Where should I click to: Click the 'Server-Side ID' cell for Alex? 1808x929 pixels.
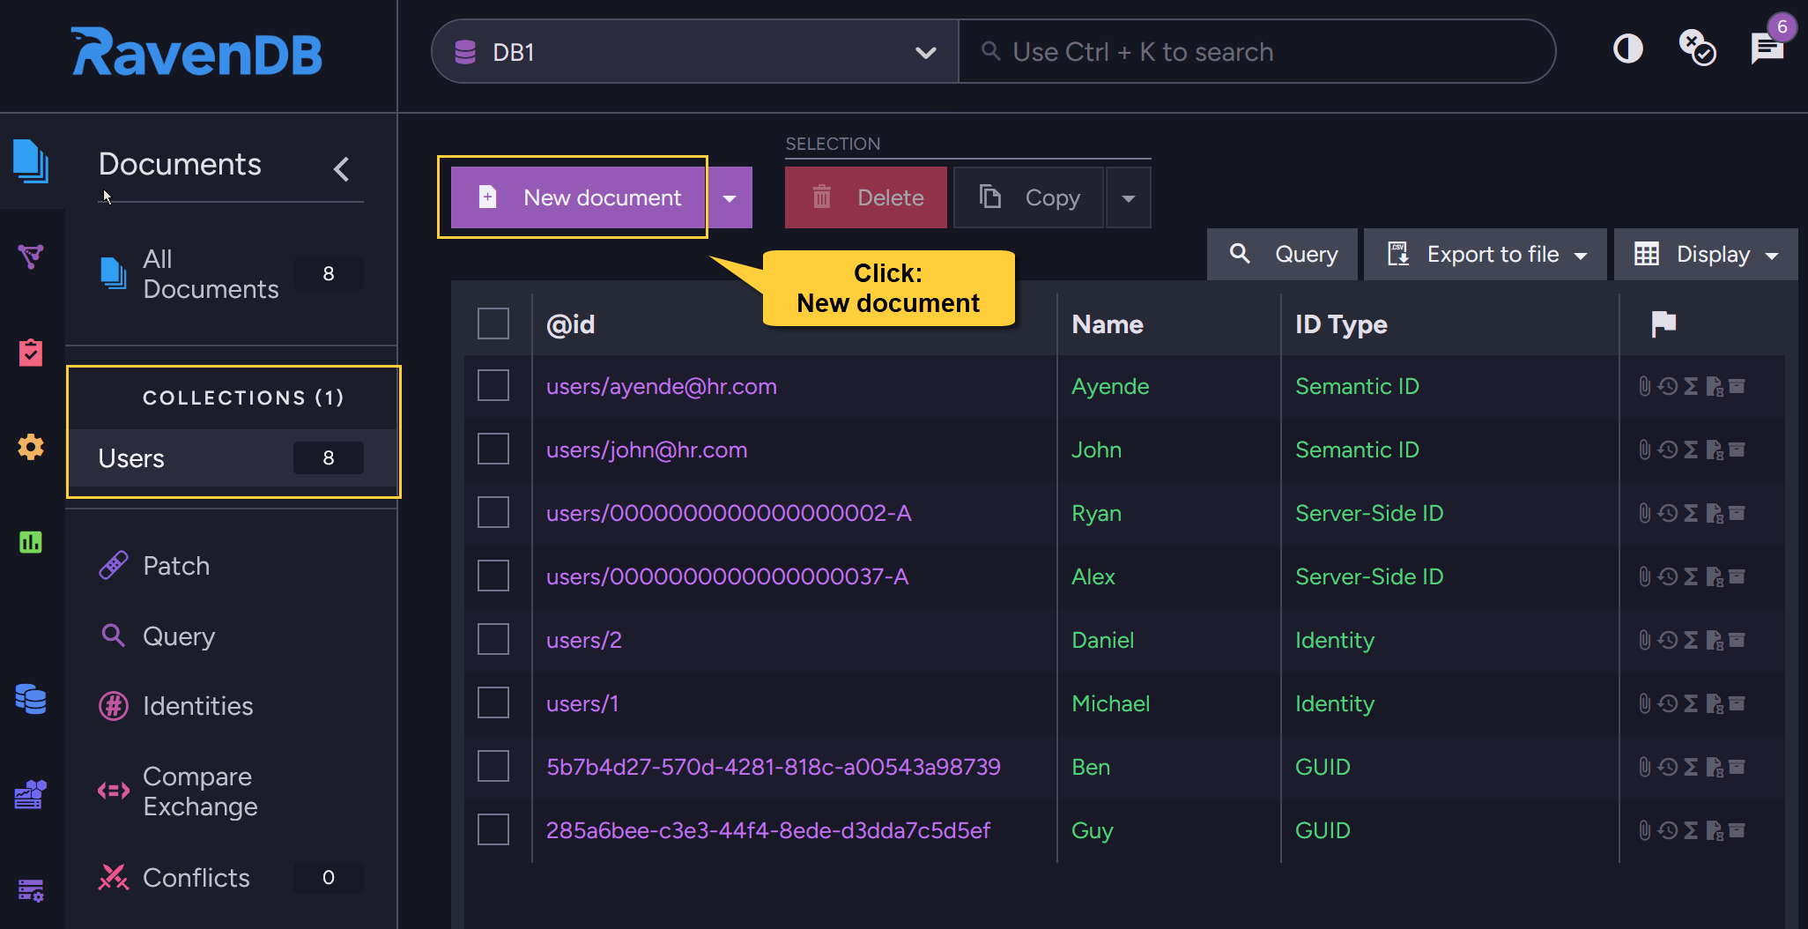[x=1369, y=576]
